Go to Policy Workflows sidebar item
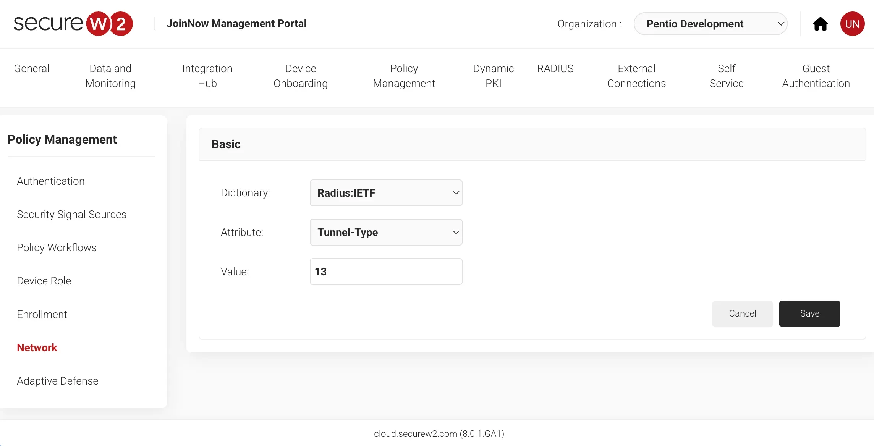This screenshot has height=446, width=874. coord(57,248)
